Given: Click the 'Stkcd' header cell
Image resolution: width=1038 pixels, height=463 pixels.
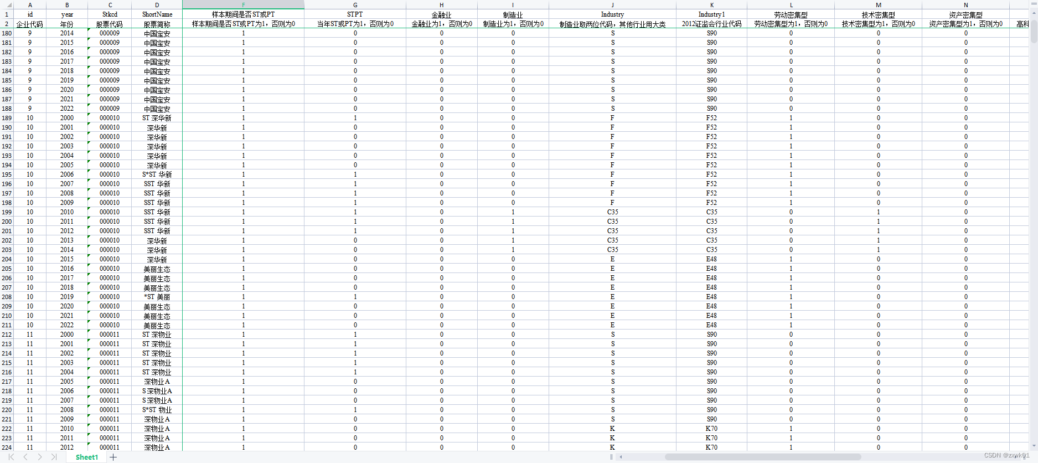Looking at the screenshot, I should pos(110,14).
